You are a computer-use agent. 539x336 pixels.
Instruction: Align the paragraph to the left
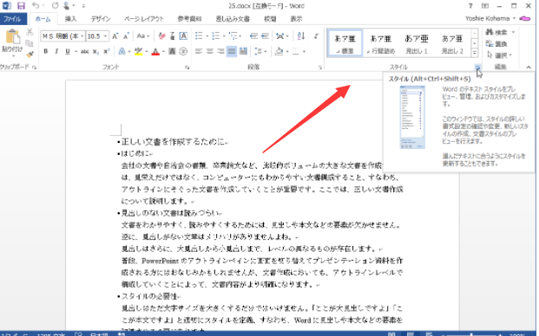tap(199, 51)
